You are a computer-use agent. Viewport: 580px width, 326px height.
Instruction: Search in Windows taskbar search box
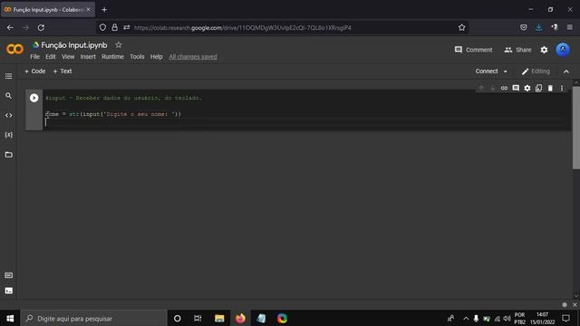pyautogui.click(x=93, y=318)
